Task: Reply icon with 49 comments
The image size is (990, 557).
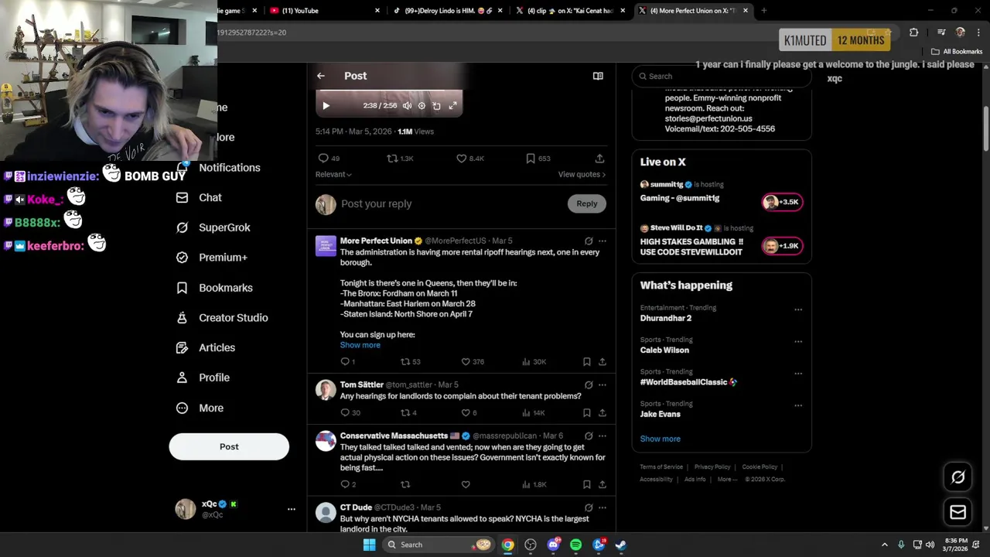Action: [329, 158]
